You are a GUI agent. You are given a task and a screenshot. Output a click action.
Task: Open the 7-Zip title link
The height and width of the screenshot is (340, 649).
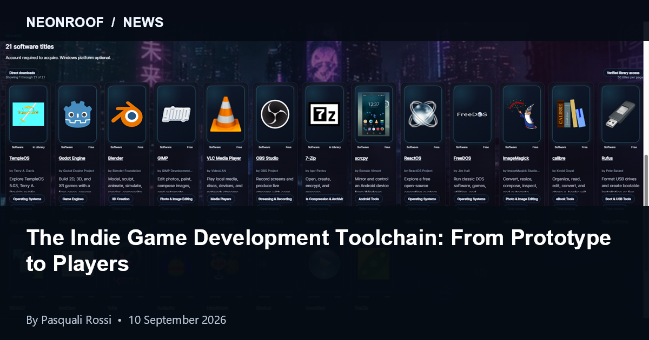311,158
